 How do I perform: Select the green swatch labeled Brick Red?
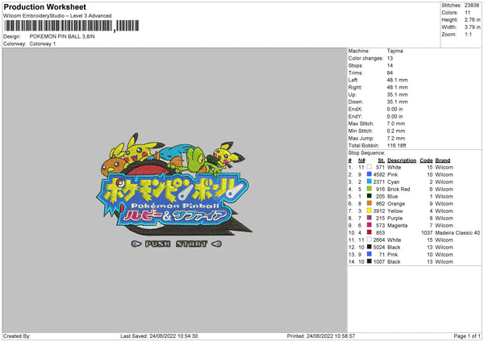coord(369,189)
